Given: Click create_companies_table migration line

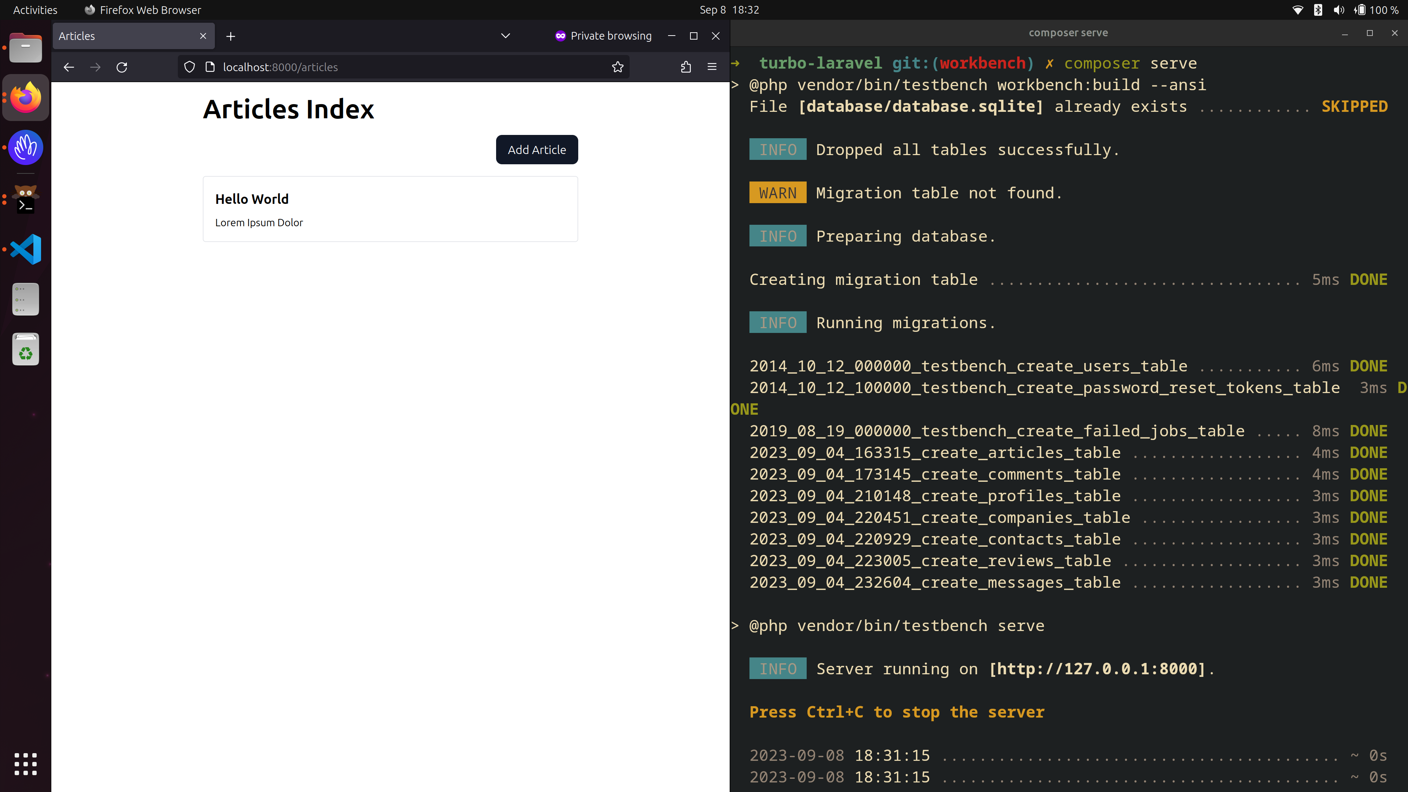Looking at the screenshot, I should click(x=1068, y=518).
